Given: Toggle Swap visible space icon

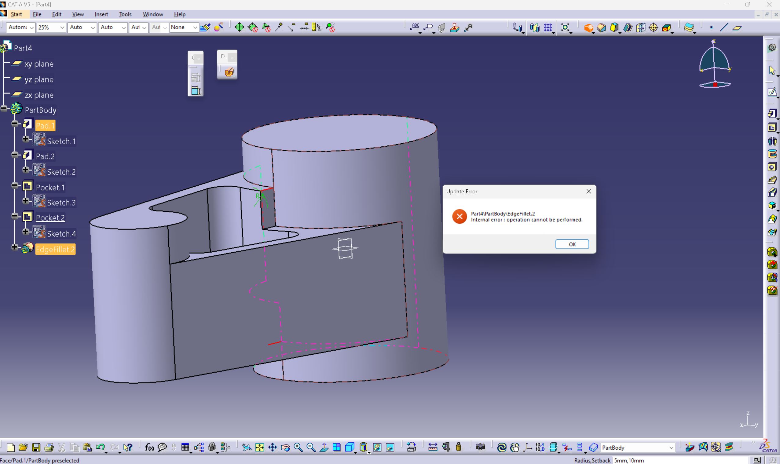Looking at the screenshot, I should [x=390, y=448].
